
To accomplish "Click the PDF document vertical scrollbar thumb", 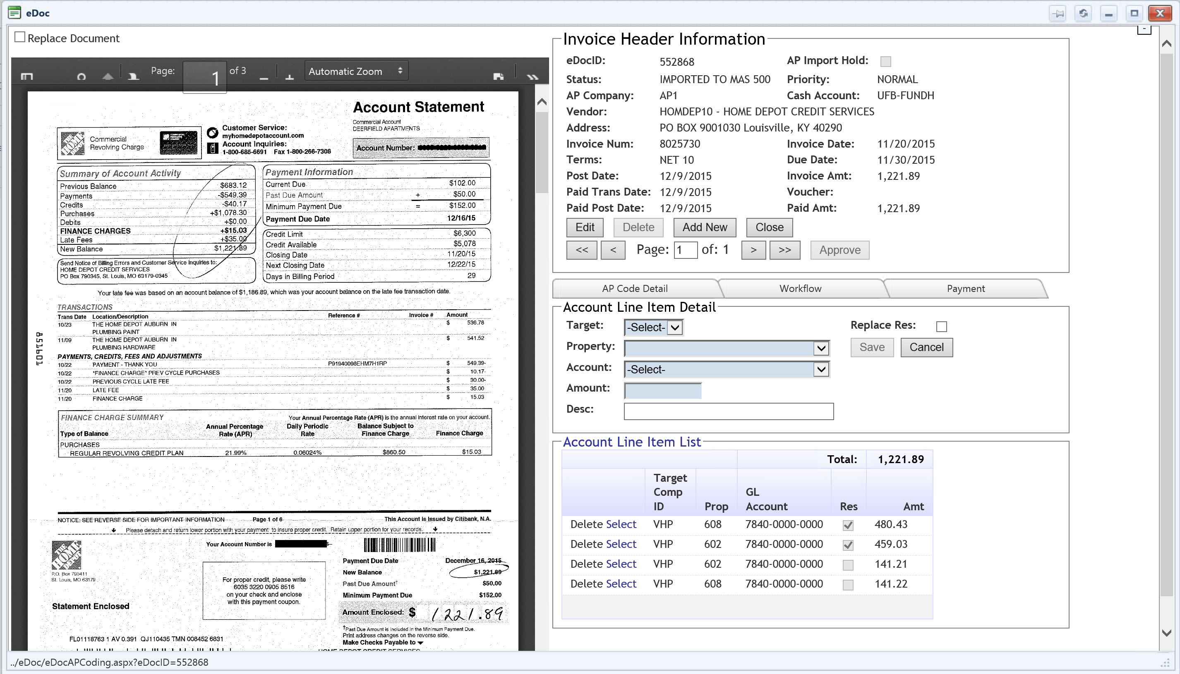I will 541,153.
